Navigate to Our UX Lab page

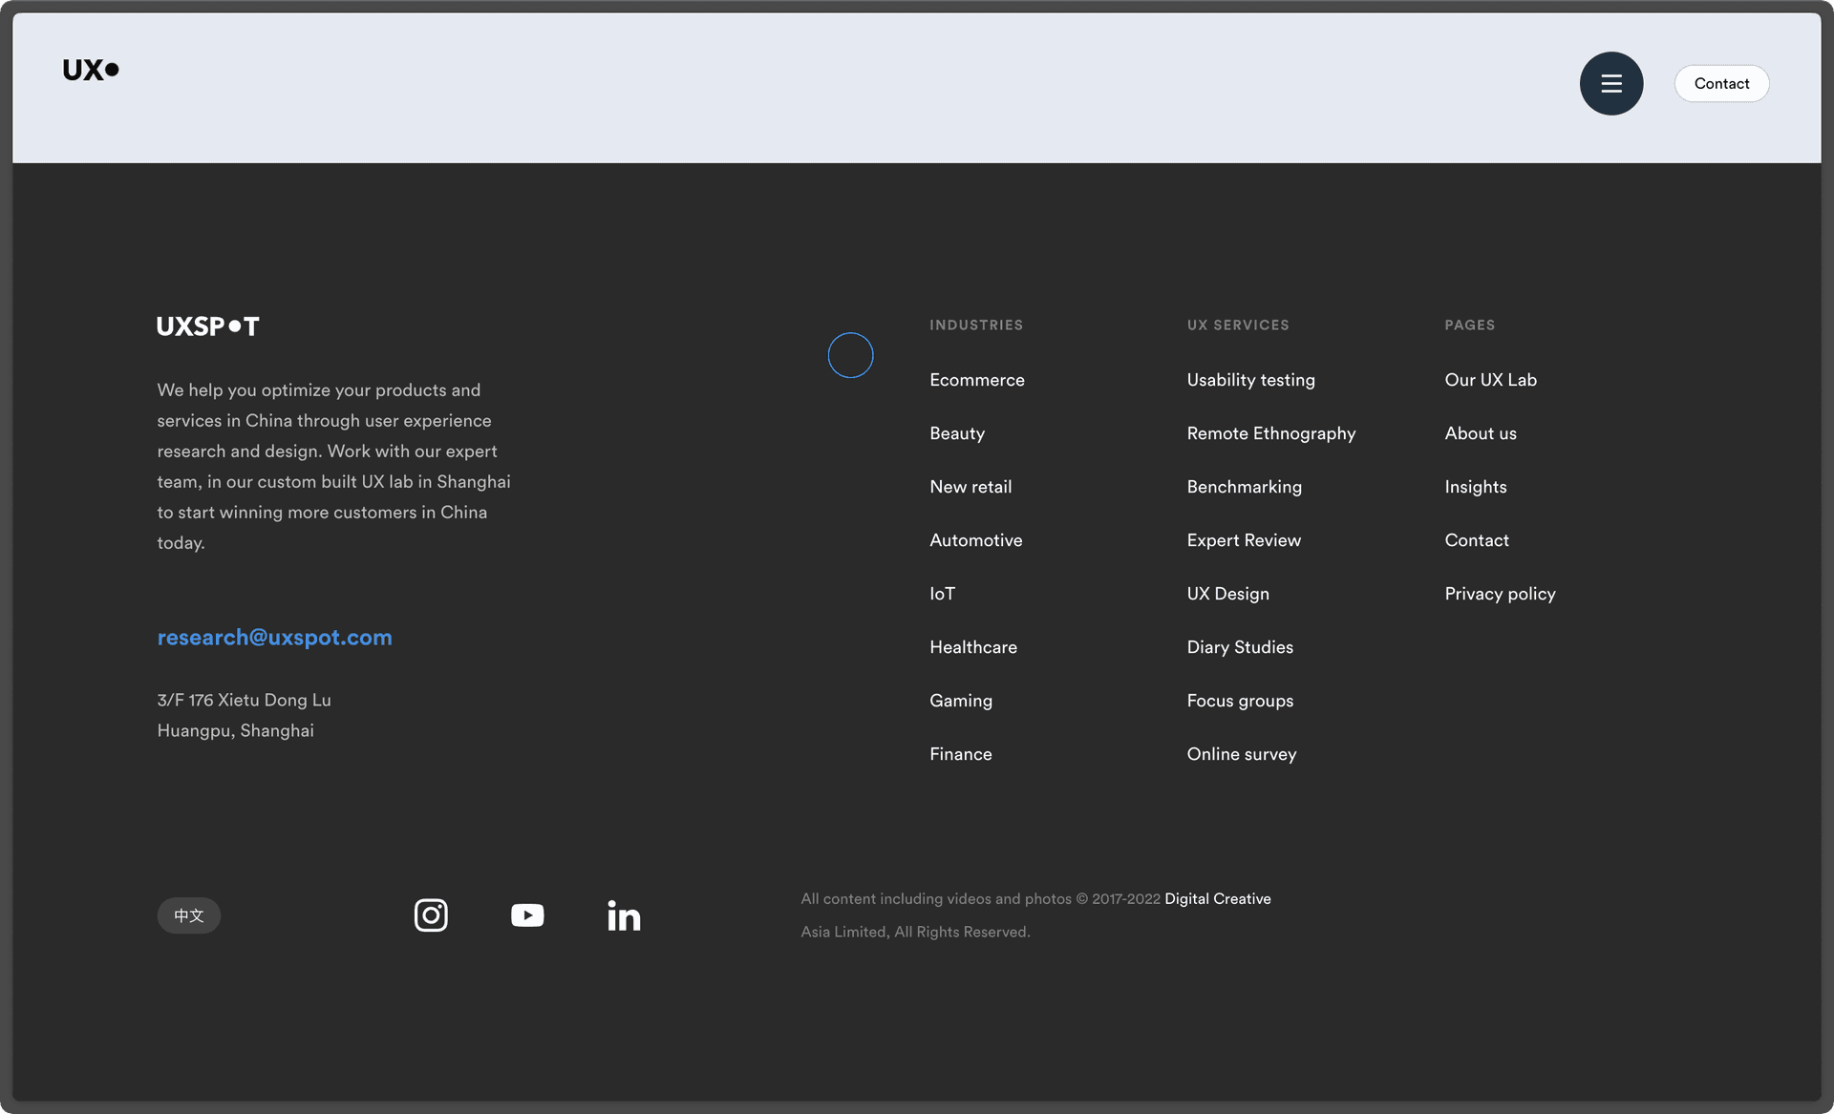[x=1490, y=379]
